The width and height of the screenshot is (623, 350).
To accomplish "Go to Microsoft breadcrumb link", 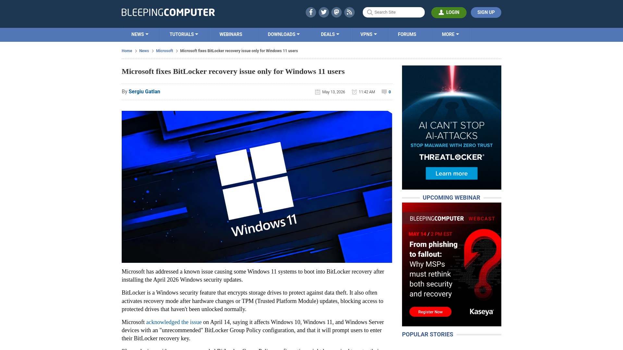I will coord(165,51).
